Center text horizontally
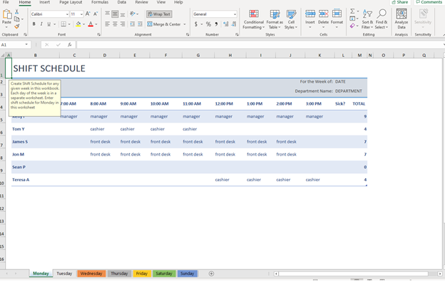The height and width of the screenshot is (281, 445). [115, 24]
